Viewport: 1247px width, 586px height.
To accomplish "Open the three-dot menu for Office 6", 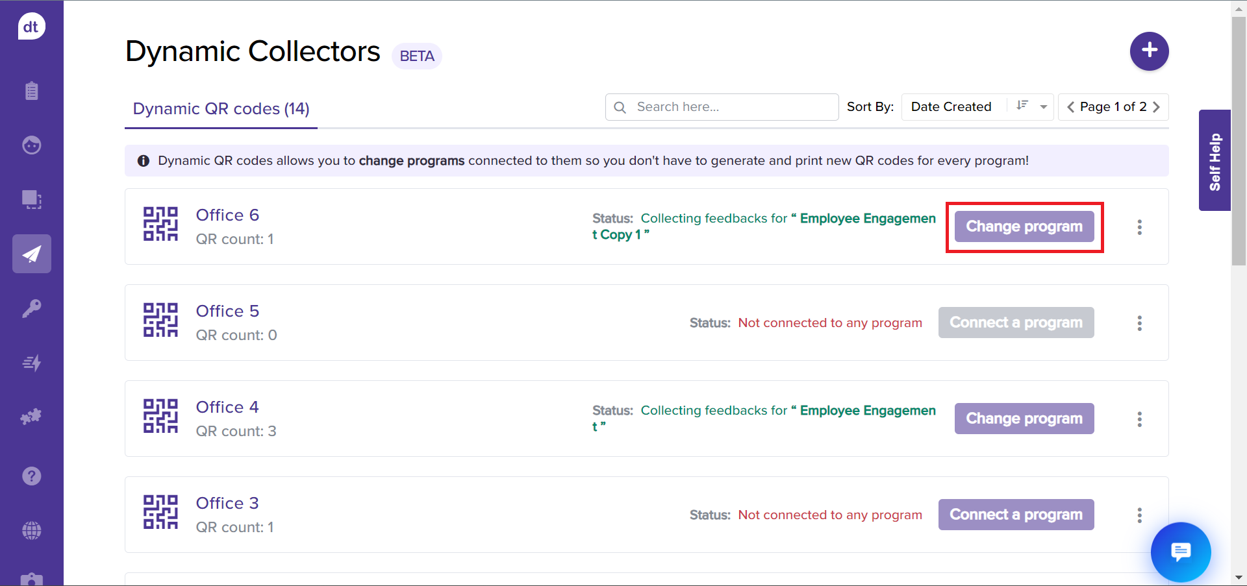I will click(1139, 227).
